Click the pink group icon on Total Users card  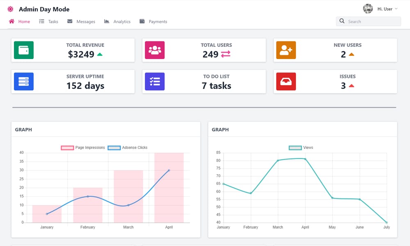[x=155, y=50]
